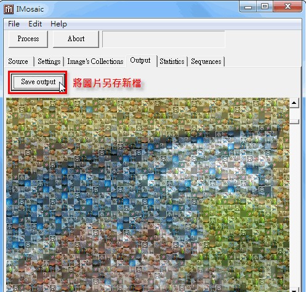Click the vertical scrollbar thumb
The height and width of the screenshot is (292, 306).
click(x=294, y=122)
